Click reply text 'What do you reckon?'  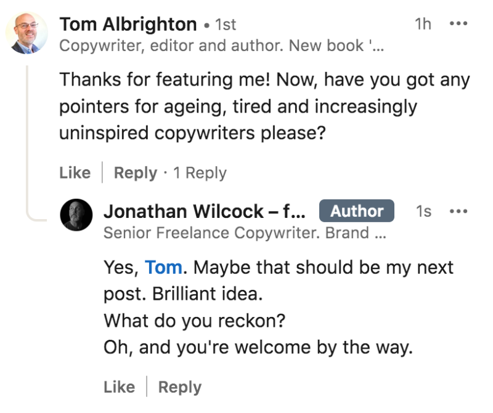coord(195,321)
